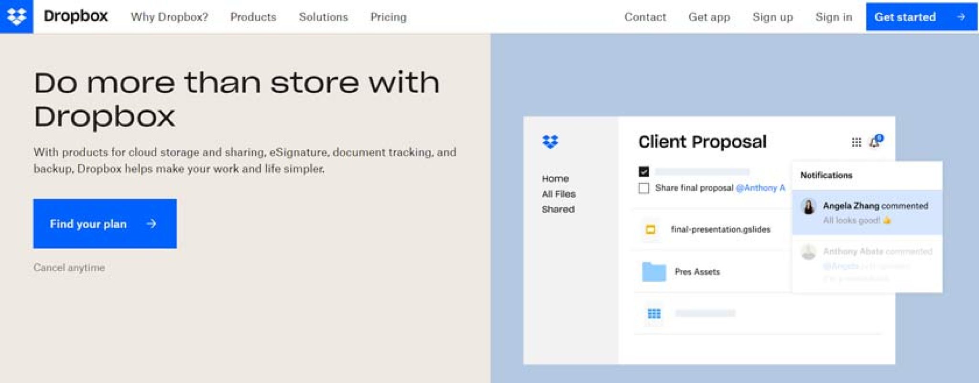
Task: Click Angela Zhang's avatar in notifications
Action: (808, 206)
